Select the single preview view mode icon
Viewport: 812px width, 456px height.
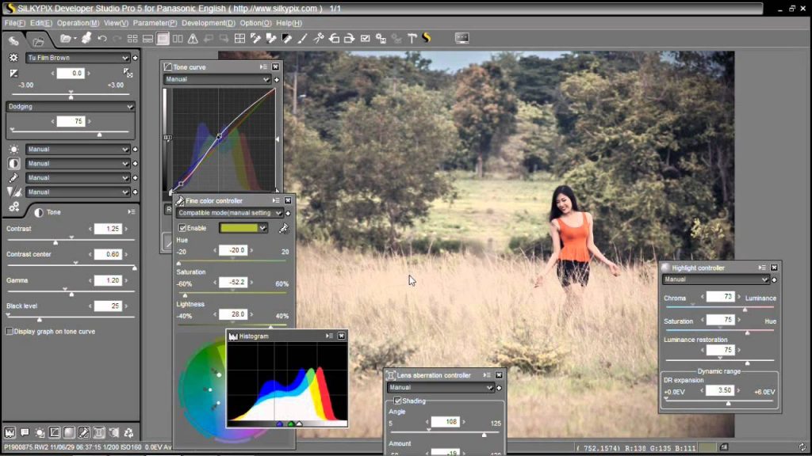tap(163, 38)
